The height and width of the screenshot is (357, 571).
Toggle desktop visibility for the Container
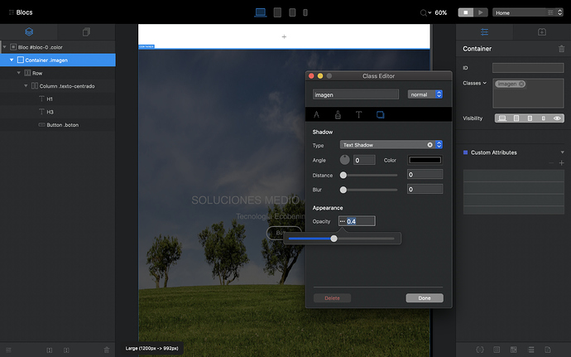pyautogui.click(x=501, y=118)
